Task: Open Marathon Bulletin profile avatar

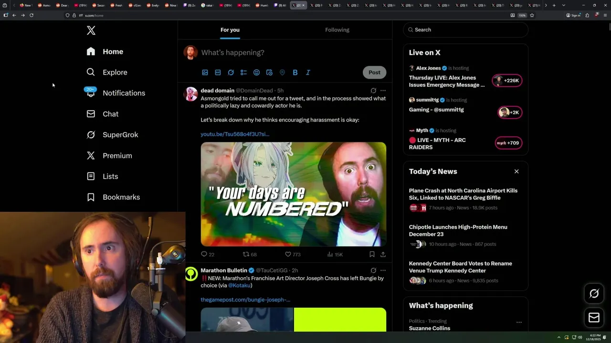Action: pyautogui.click(x=191, y=274)
